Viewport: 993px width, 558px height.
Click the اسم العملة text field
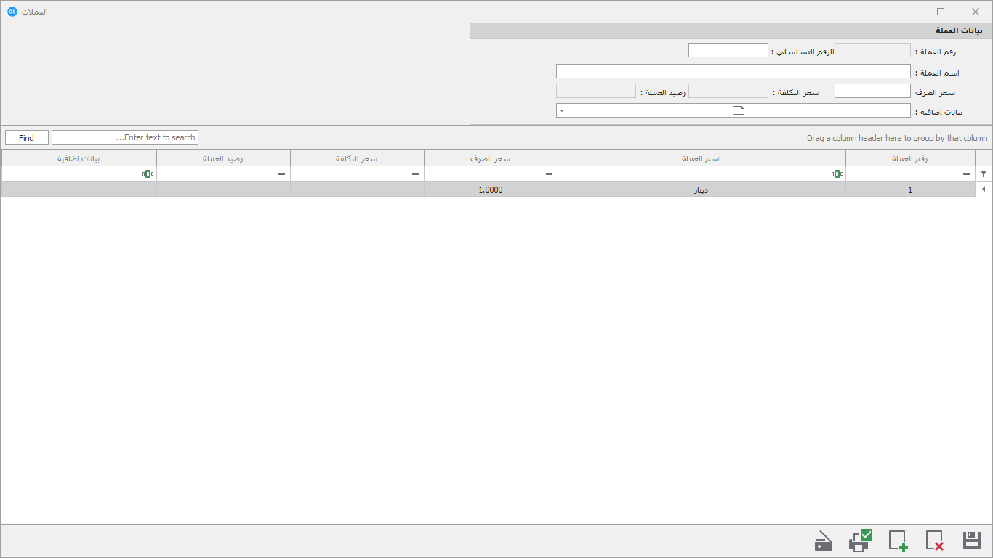[x=733, y=71]
